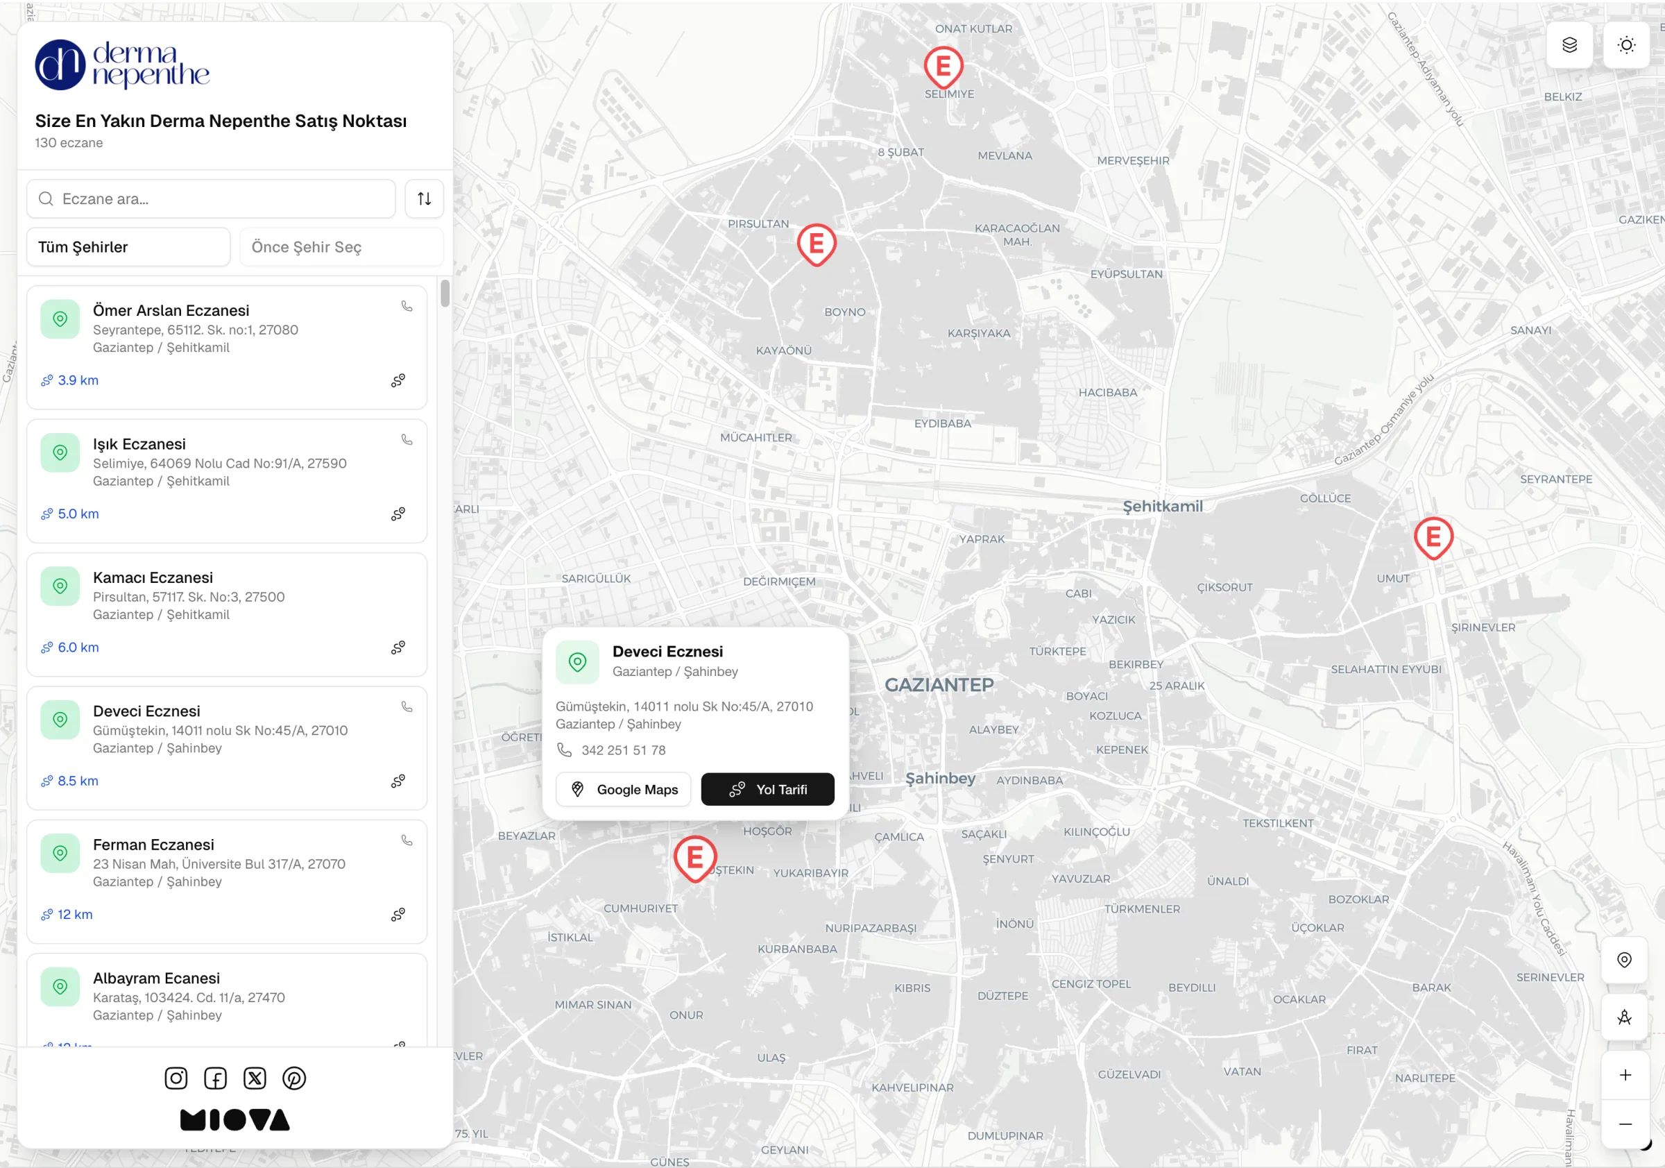Open the X (Twitter) link
The image size is (1665, 1168).
[255, 1078]
